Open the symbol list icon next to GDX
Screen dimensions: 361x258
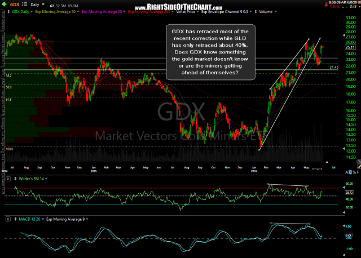(24, 5)
